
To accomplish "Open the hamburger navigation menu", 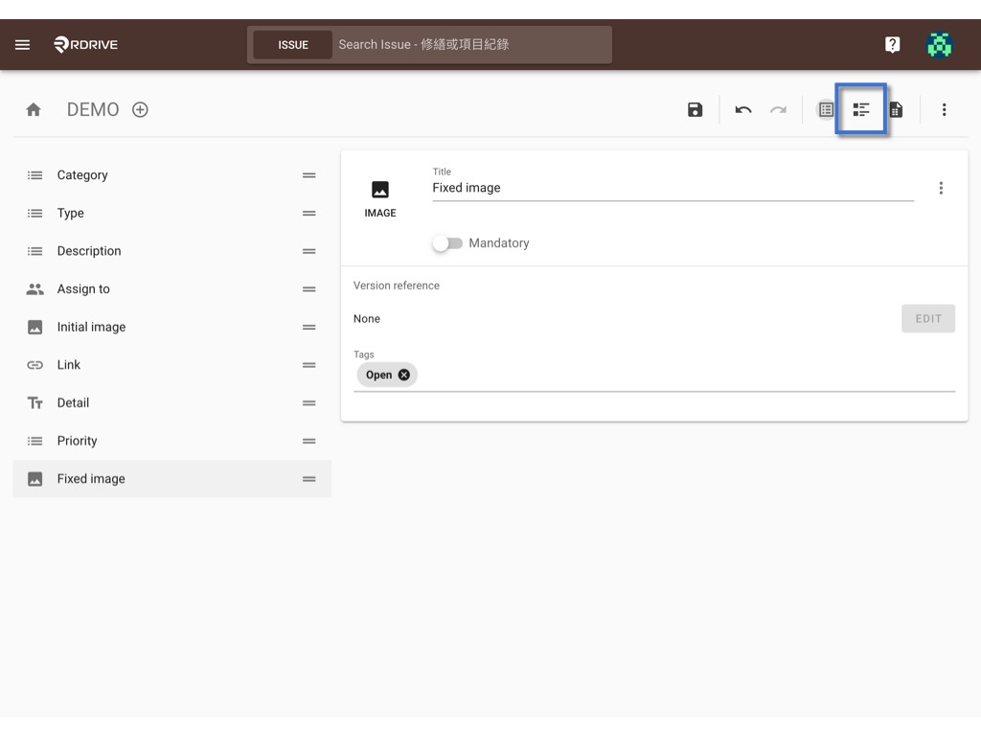I will [x=23, y=44].
